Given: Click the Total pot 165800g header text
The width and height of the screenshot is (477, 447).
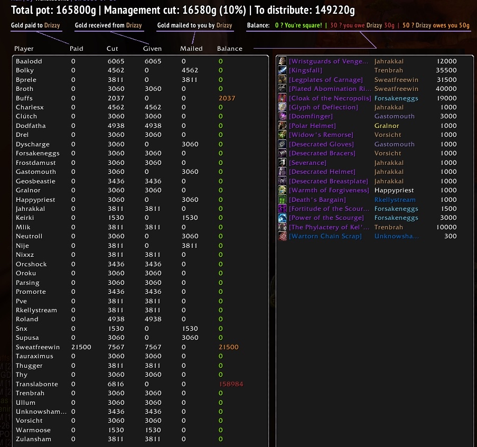Looking at the screenshot, I should coord(53,10).
